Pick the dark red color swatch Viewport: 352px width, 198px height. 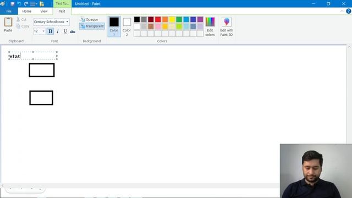[151, 20]
